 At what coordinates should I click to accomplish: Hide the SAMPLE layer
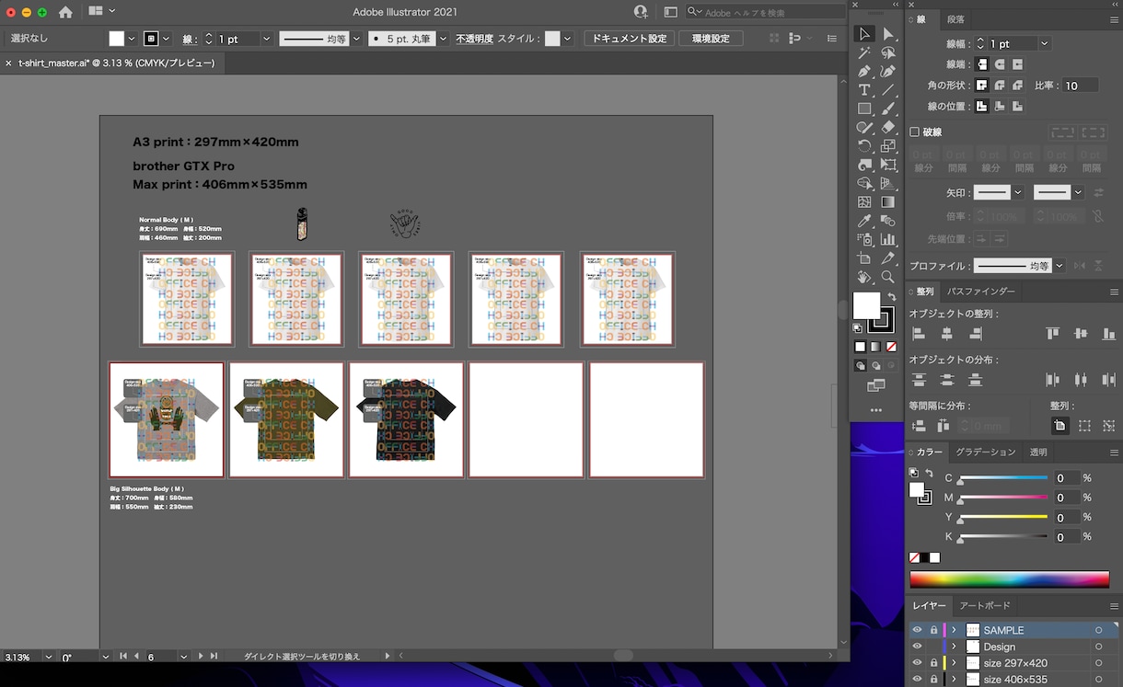[x=917, y=630]
